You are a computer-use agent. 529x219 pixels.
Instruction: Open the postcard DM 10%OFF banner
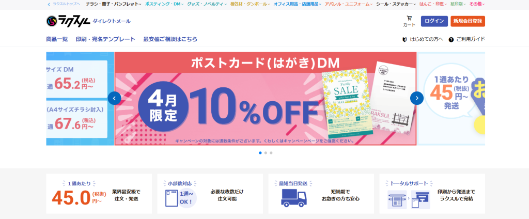(266, 99)
